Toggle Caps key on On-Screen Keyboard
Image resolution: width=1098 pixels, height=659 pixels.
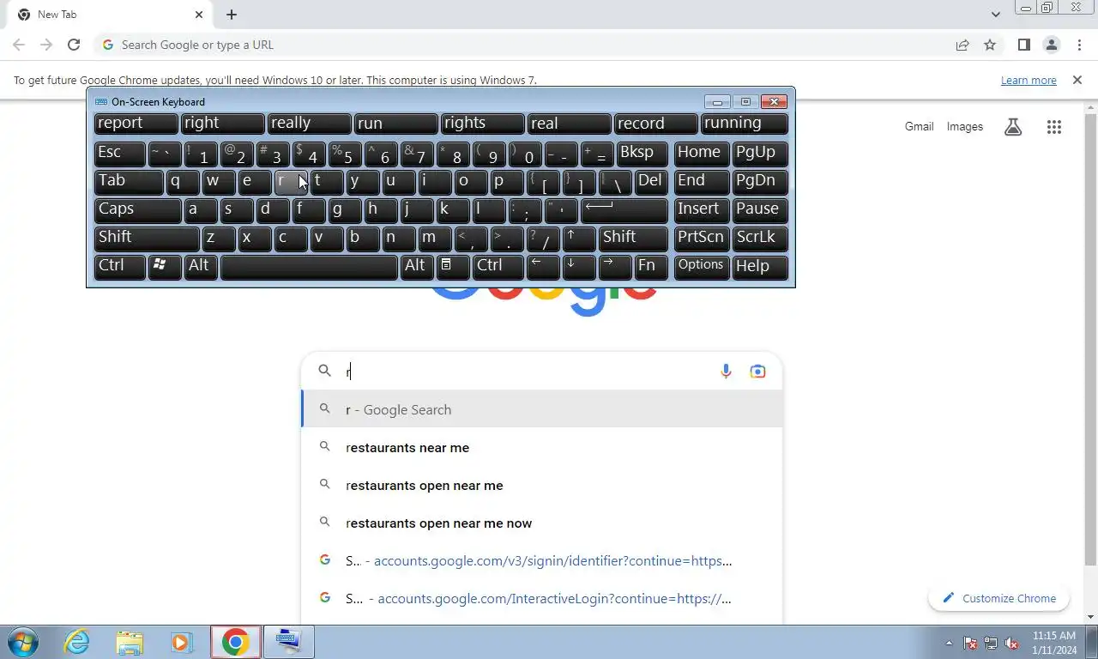[137, 209]
